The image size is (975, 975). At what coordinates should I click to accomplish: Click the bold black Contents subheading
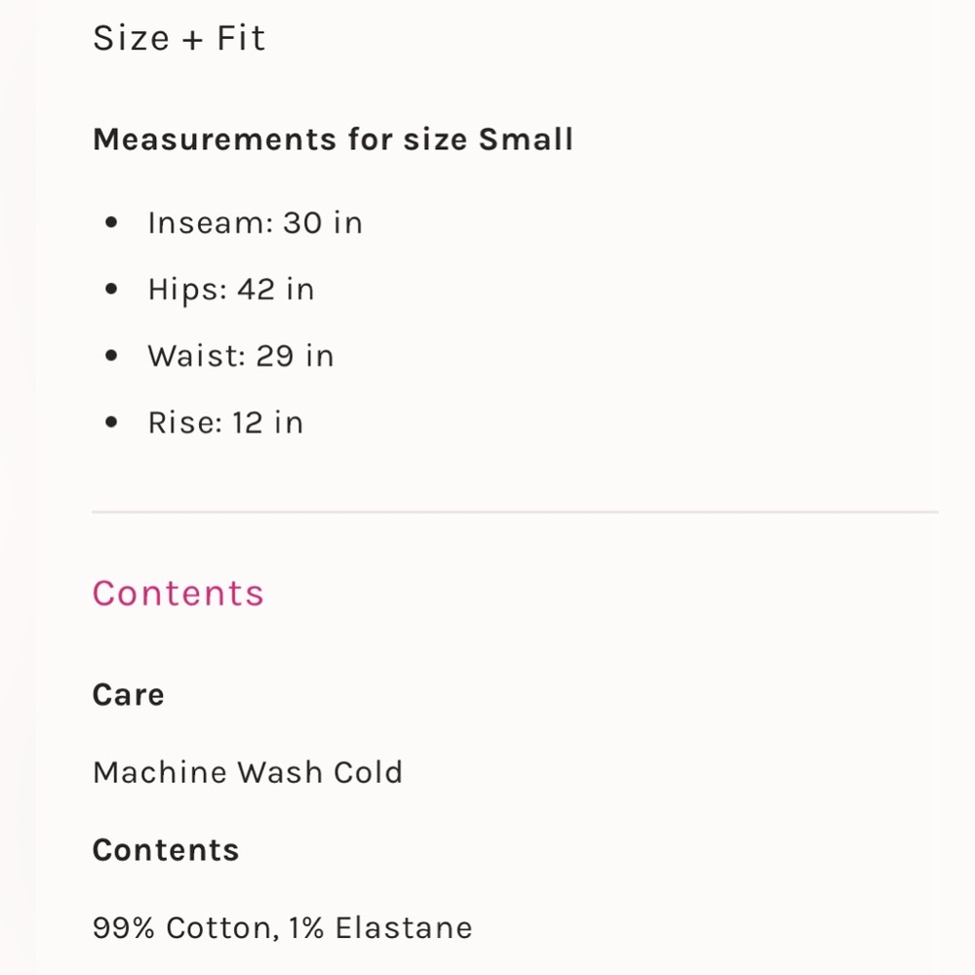[x=166, y=850]
